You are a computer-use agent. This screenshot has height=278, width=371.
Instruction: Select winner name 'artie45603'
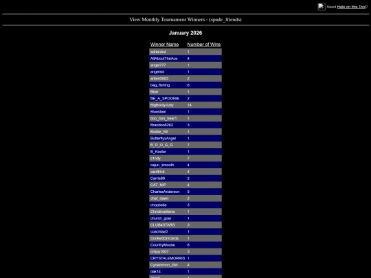159,78
